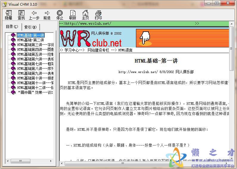Follow the 网站建设专栏 breadcrumb link

click(98, 50)
